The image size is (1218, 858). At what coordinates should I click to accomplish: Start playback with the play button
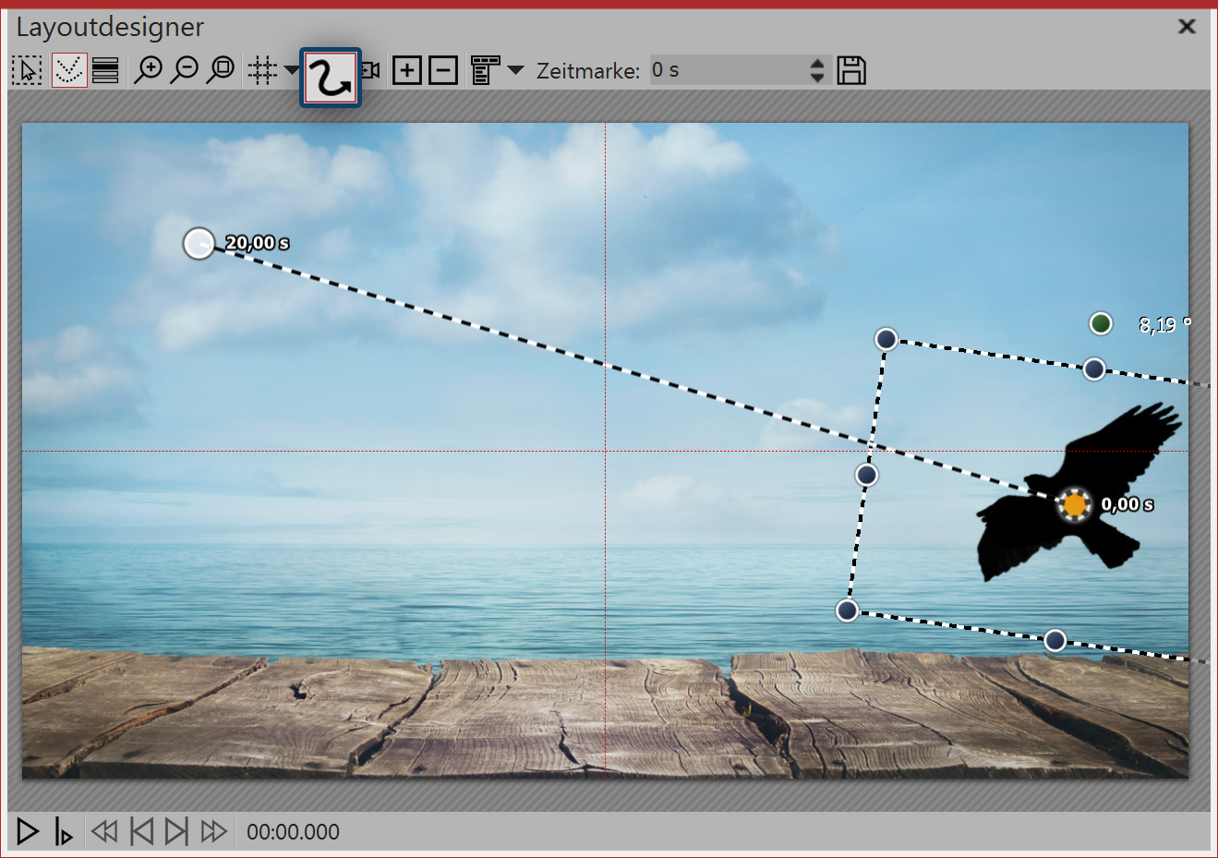click(28, 831)
